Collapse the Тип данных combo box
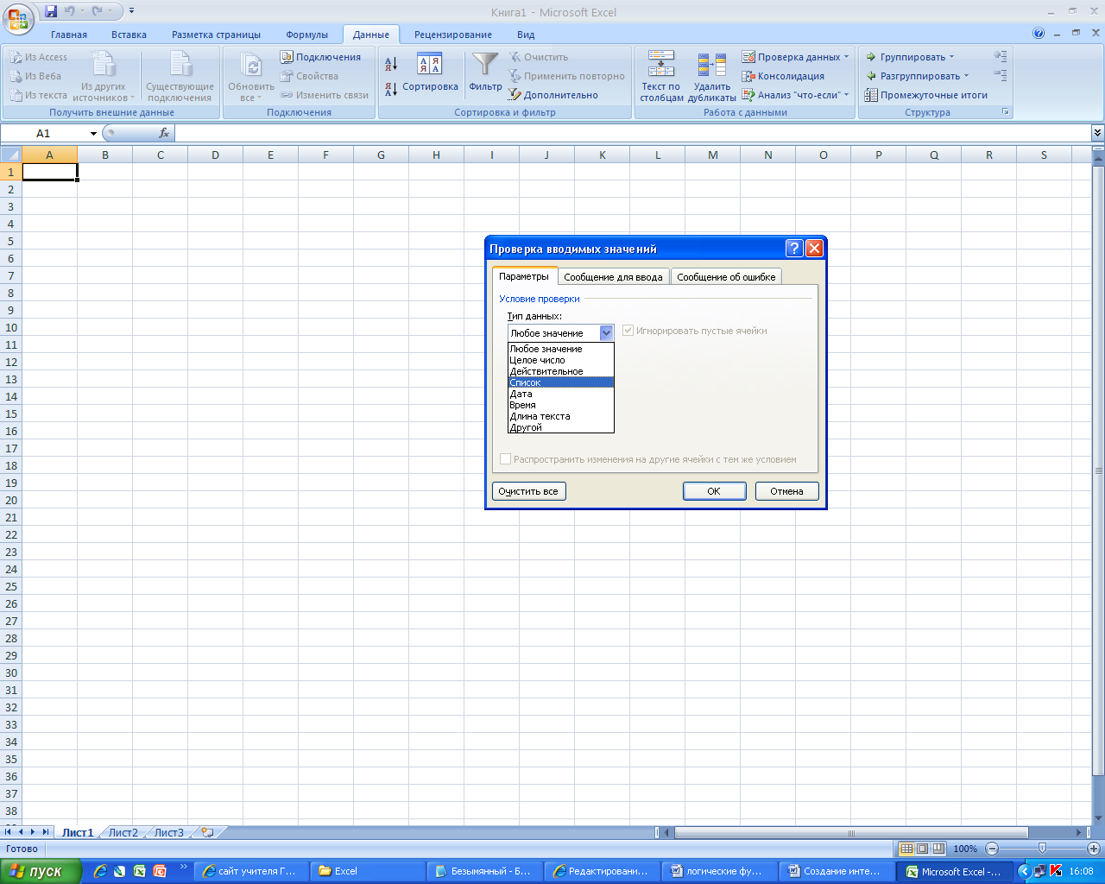This screenshot has height=884, width=1105. click(x=606, y=332)
